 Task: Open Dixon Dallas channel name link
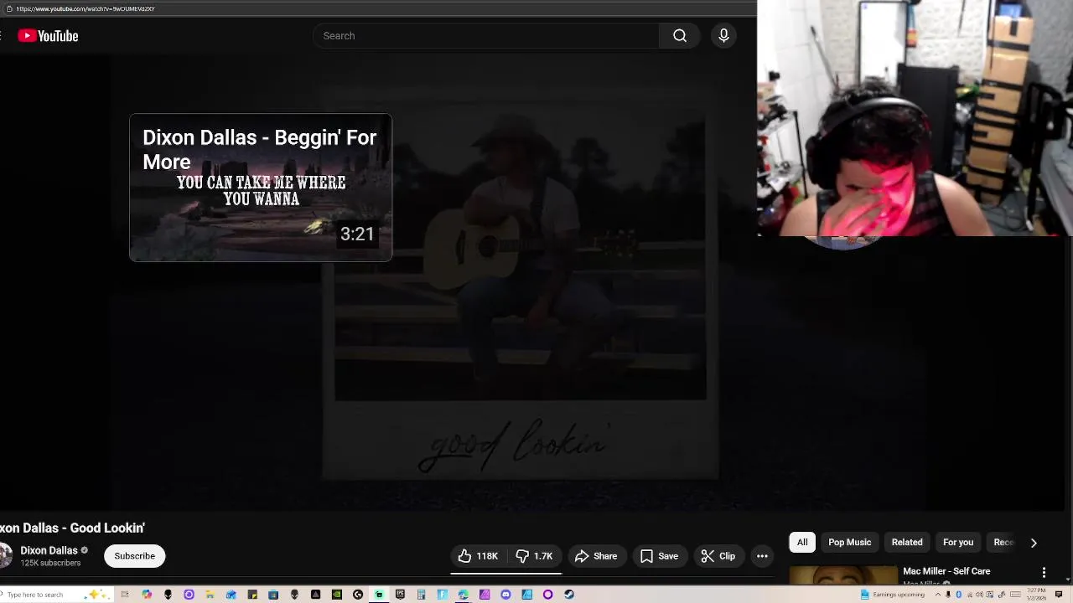point(49,550)
